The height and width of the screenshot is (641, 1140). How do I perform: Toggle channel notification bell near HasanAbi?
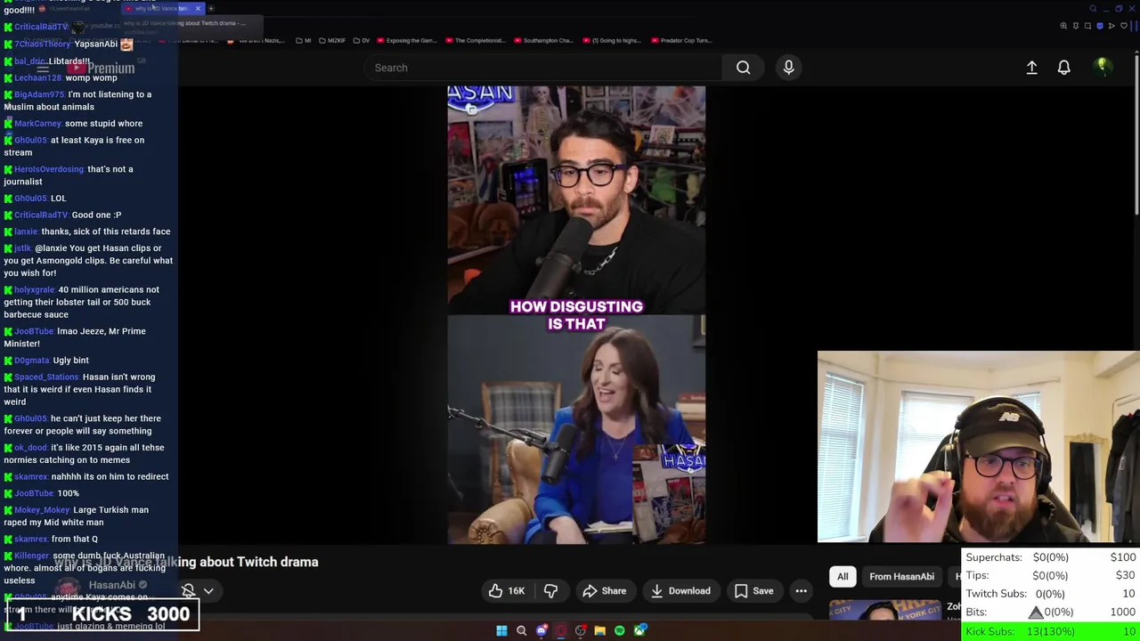coord(188,591)
